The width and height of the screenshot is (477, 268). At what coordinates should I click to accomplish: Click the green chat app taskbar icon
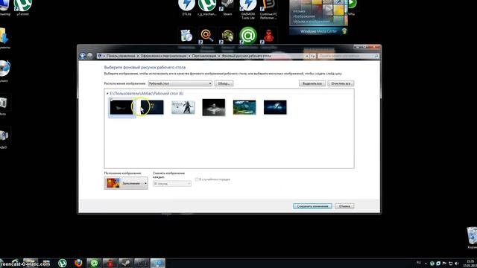click(x=94, y=263)
